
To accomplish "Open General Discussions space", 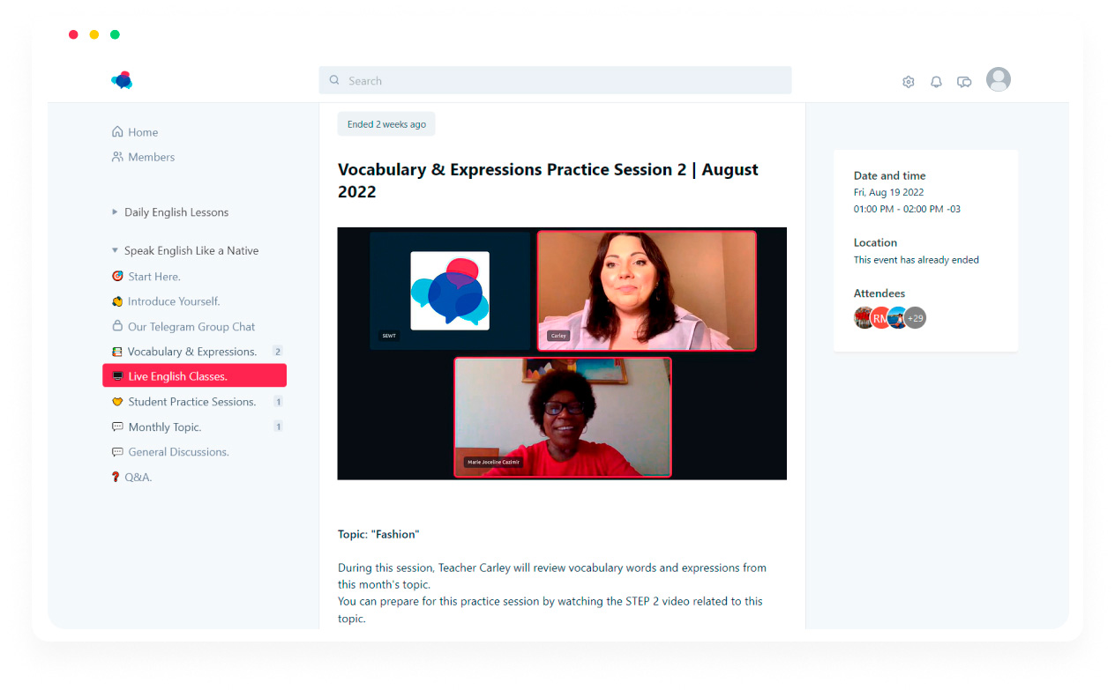I will coord(178,452).
